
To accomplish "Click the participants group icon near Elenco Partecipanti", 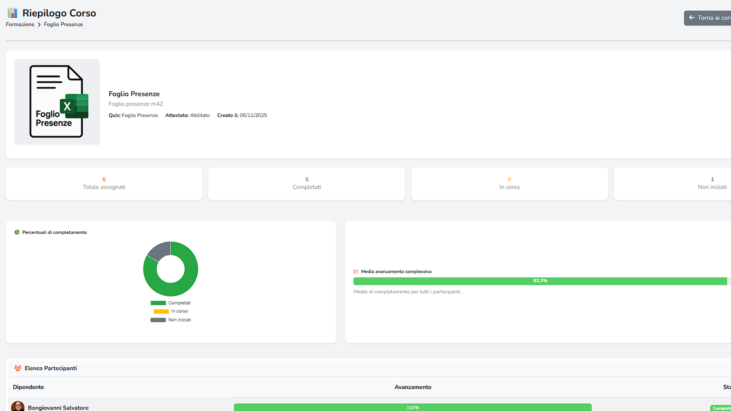I will (x=18, y=368).
